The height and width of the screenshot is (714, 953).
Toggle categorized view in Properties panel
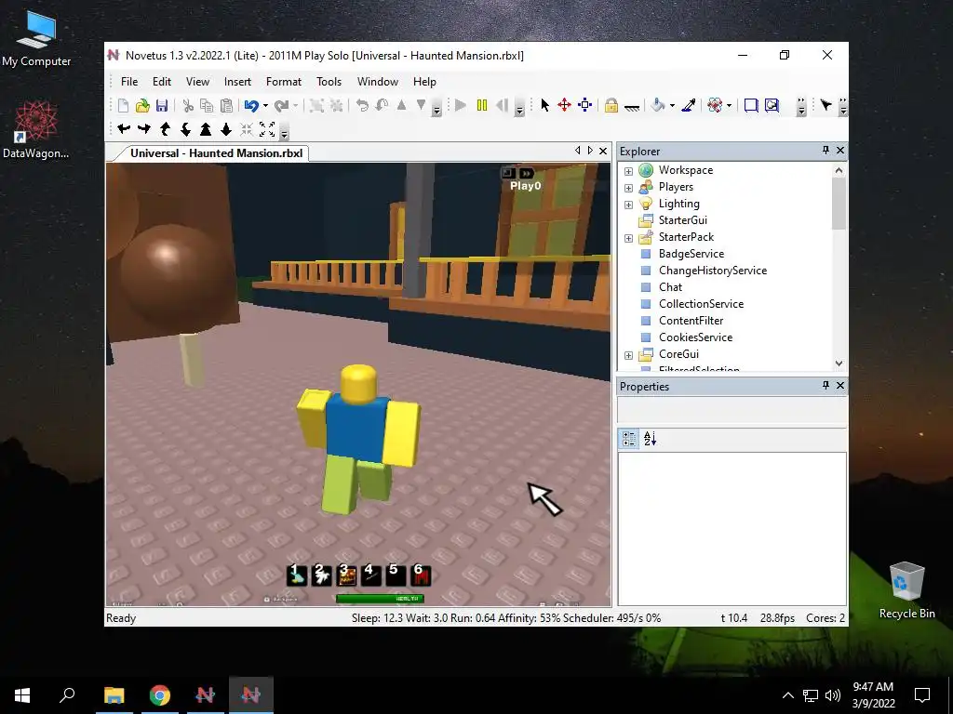[x=629, y=439]
